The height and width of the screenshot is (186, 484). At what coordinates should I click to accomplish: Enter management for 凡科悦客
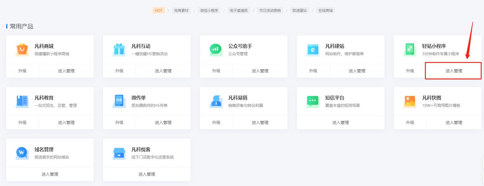point(147,174)
